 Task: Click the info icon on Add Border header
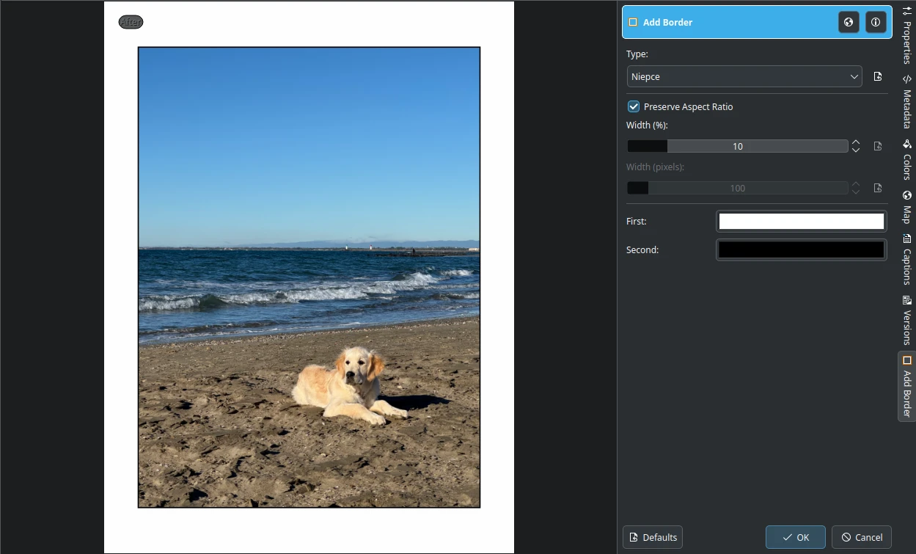876,22
